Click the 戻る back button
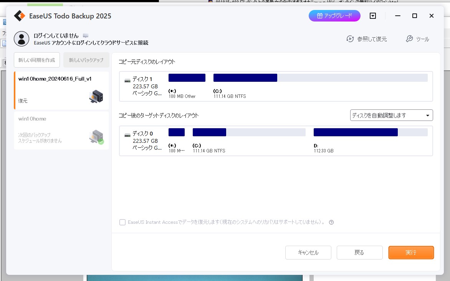The image size is (450, 281). pos(360,253)
